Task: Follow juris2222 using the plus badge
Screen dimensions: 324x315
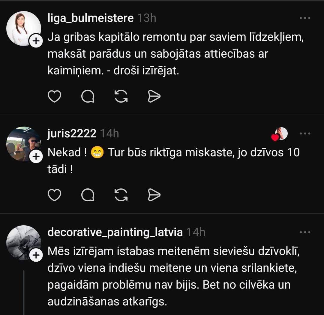Action: click(36, 156)
